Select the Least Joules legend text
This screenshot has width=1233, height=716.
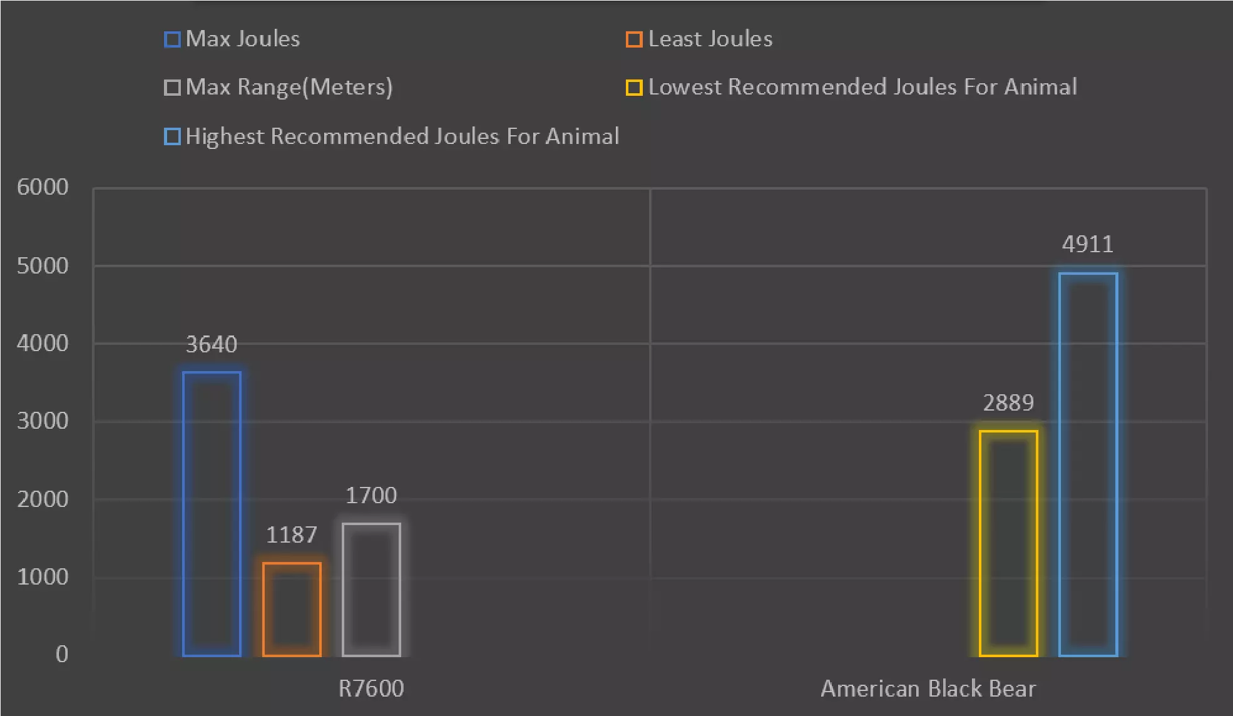click(710, 39)
